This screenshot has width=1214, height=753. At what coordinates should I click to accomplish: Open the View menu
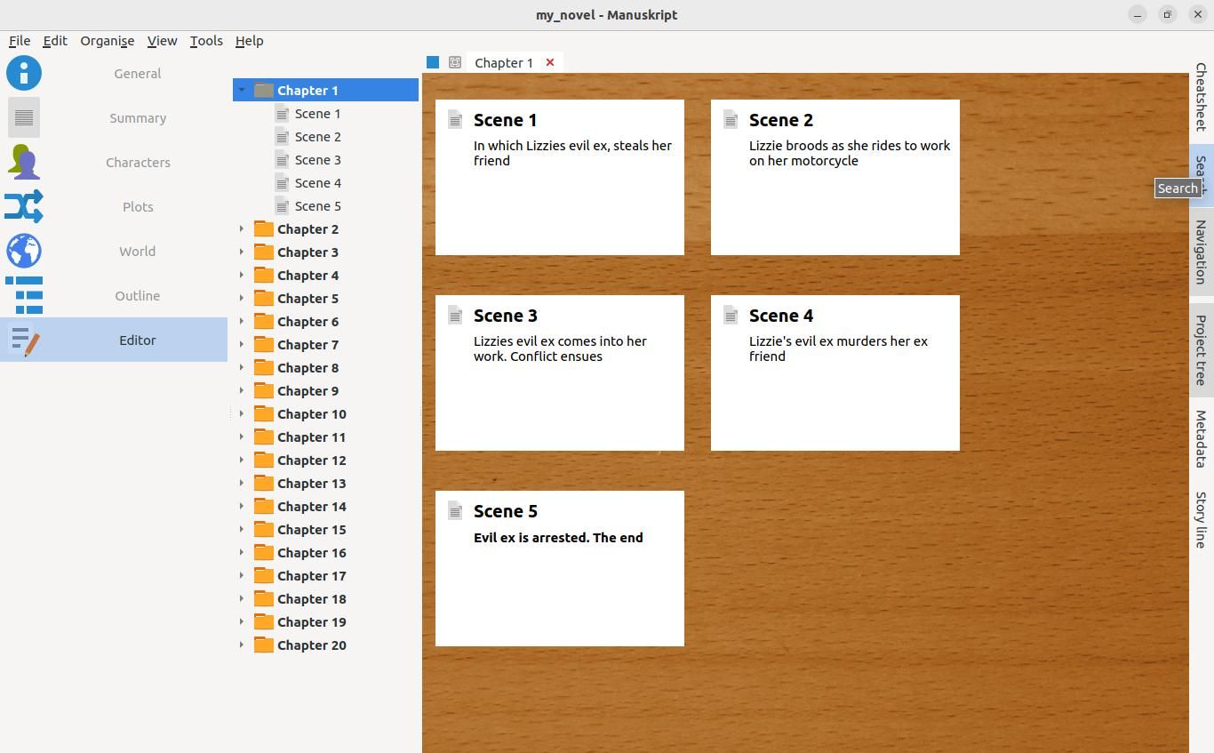162,41
